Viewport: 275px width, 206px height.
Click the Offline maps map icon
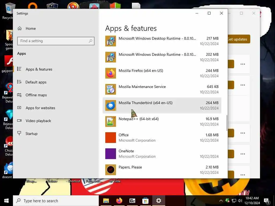tap(19, 95)
